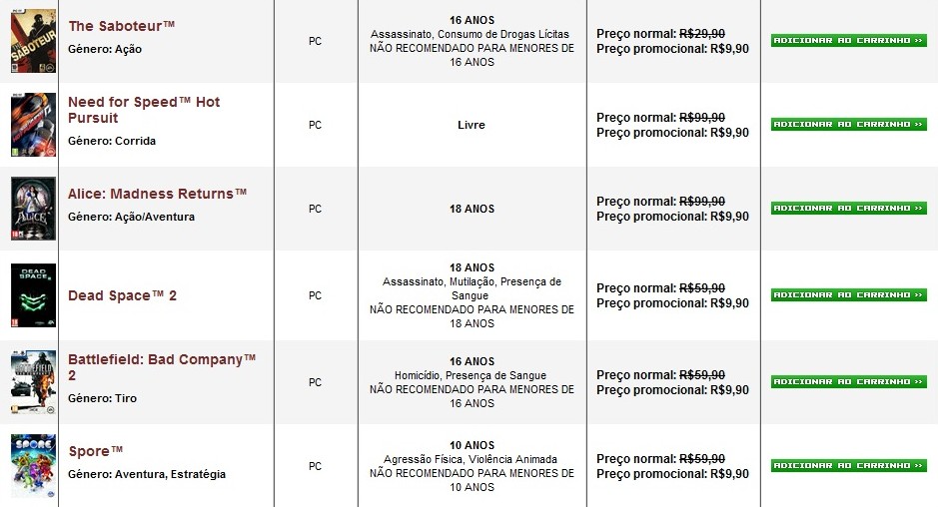Screen dimensions: 938x507
Task: Add The Saboteur to the cart
Action: click(848, 41)
